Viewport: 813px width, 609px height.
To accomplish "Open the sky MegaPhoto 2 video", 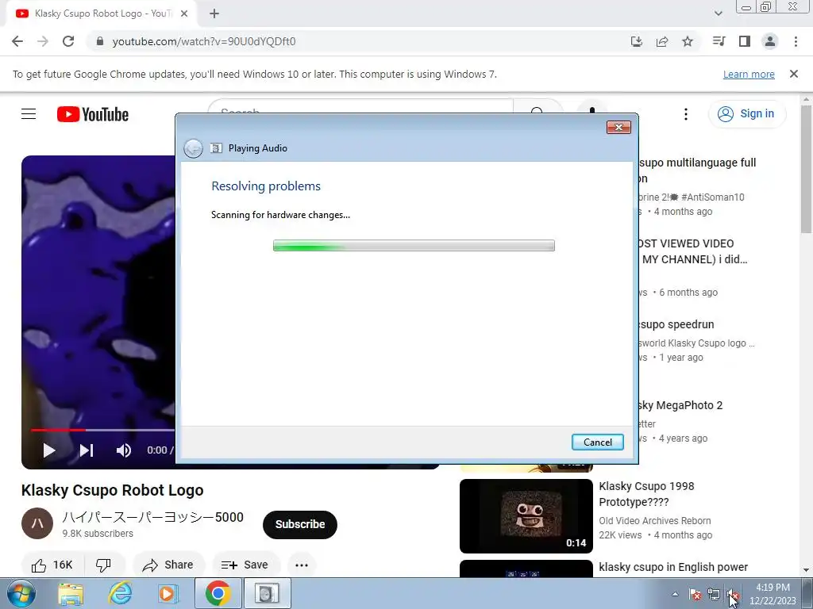I will click(680, 405).
